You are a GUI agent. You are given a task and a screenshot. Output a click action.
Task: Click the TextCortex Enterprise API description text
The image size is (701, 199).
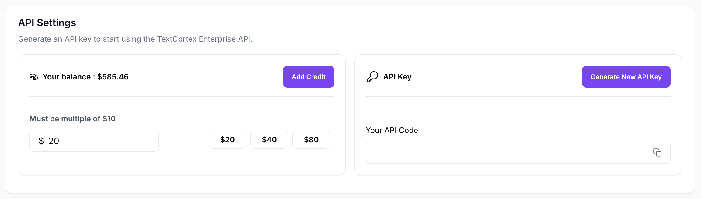click(x=135, y=39)
